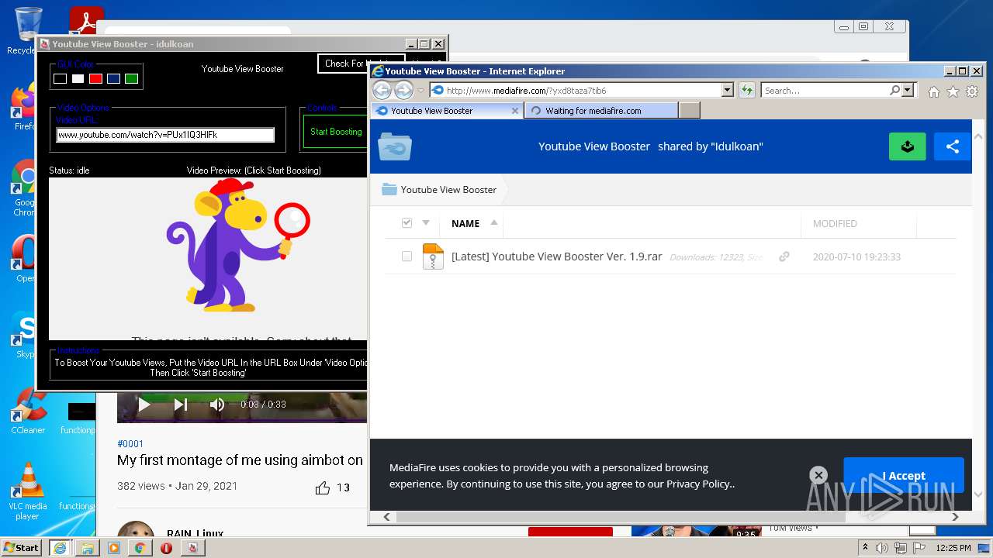
Task: Click Internet Explorer taskbar icon
Action: point(60,548)
